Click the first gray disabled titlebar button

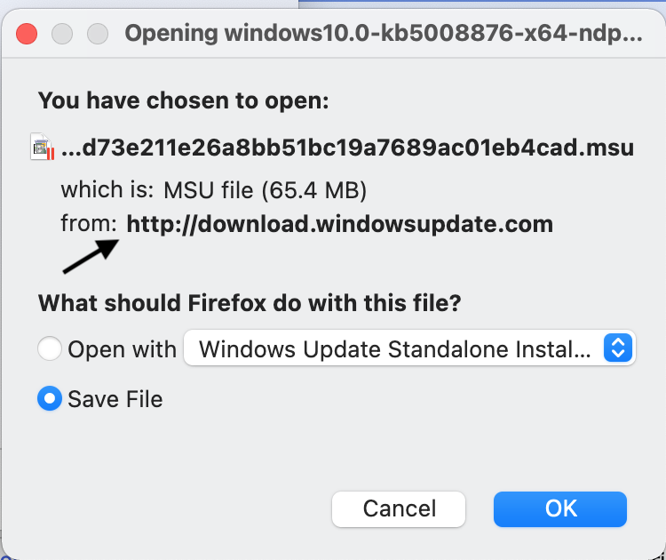(x=62, y=34)
